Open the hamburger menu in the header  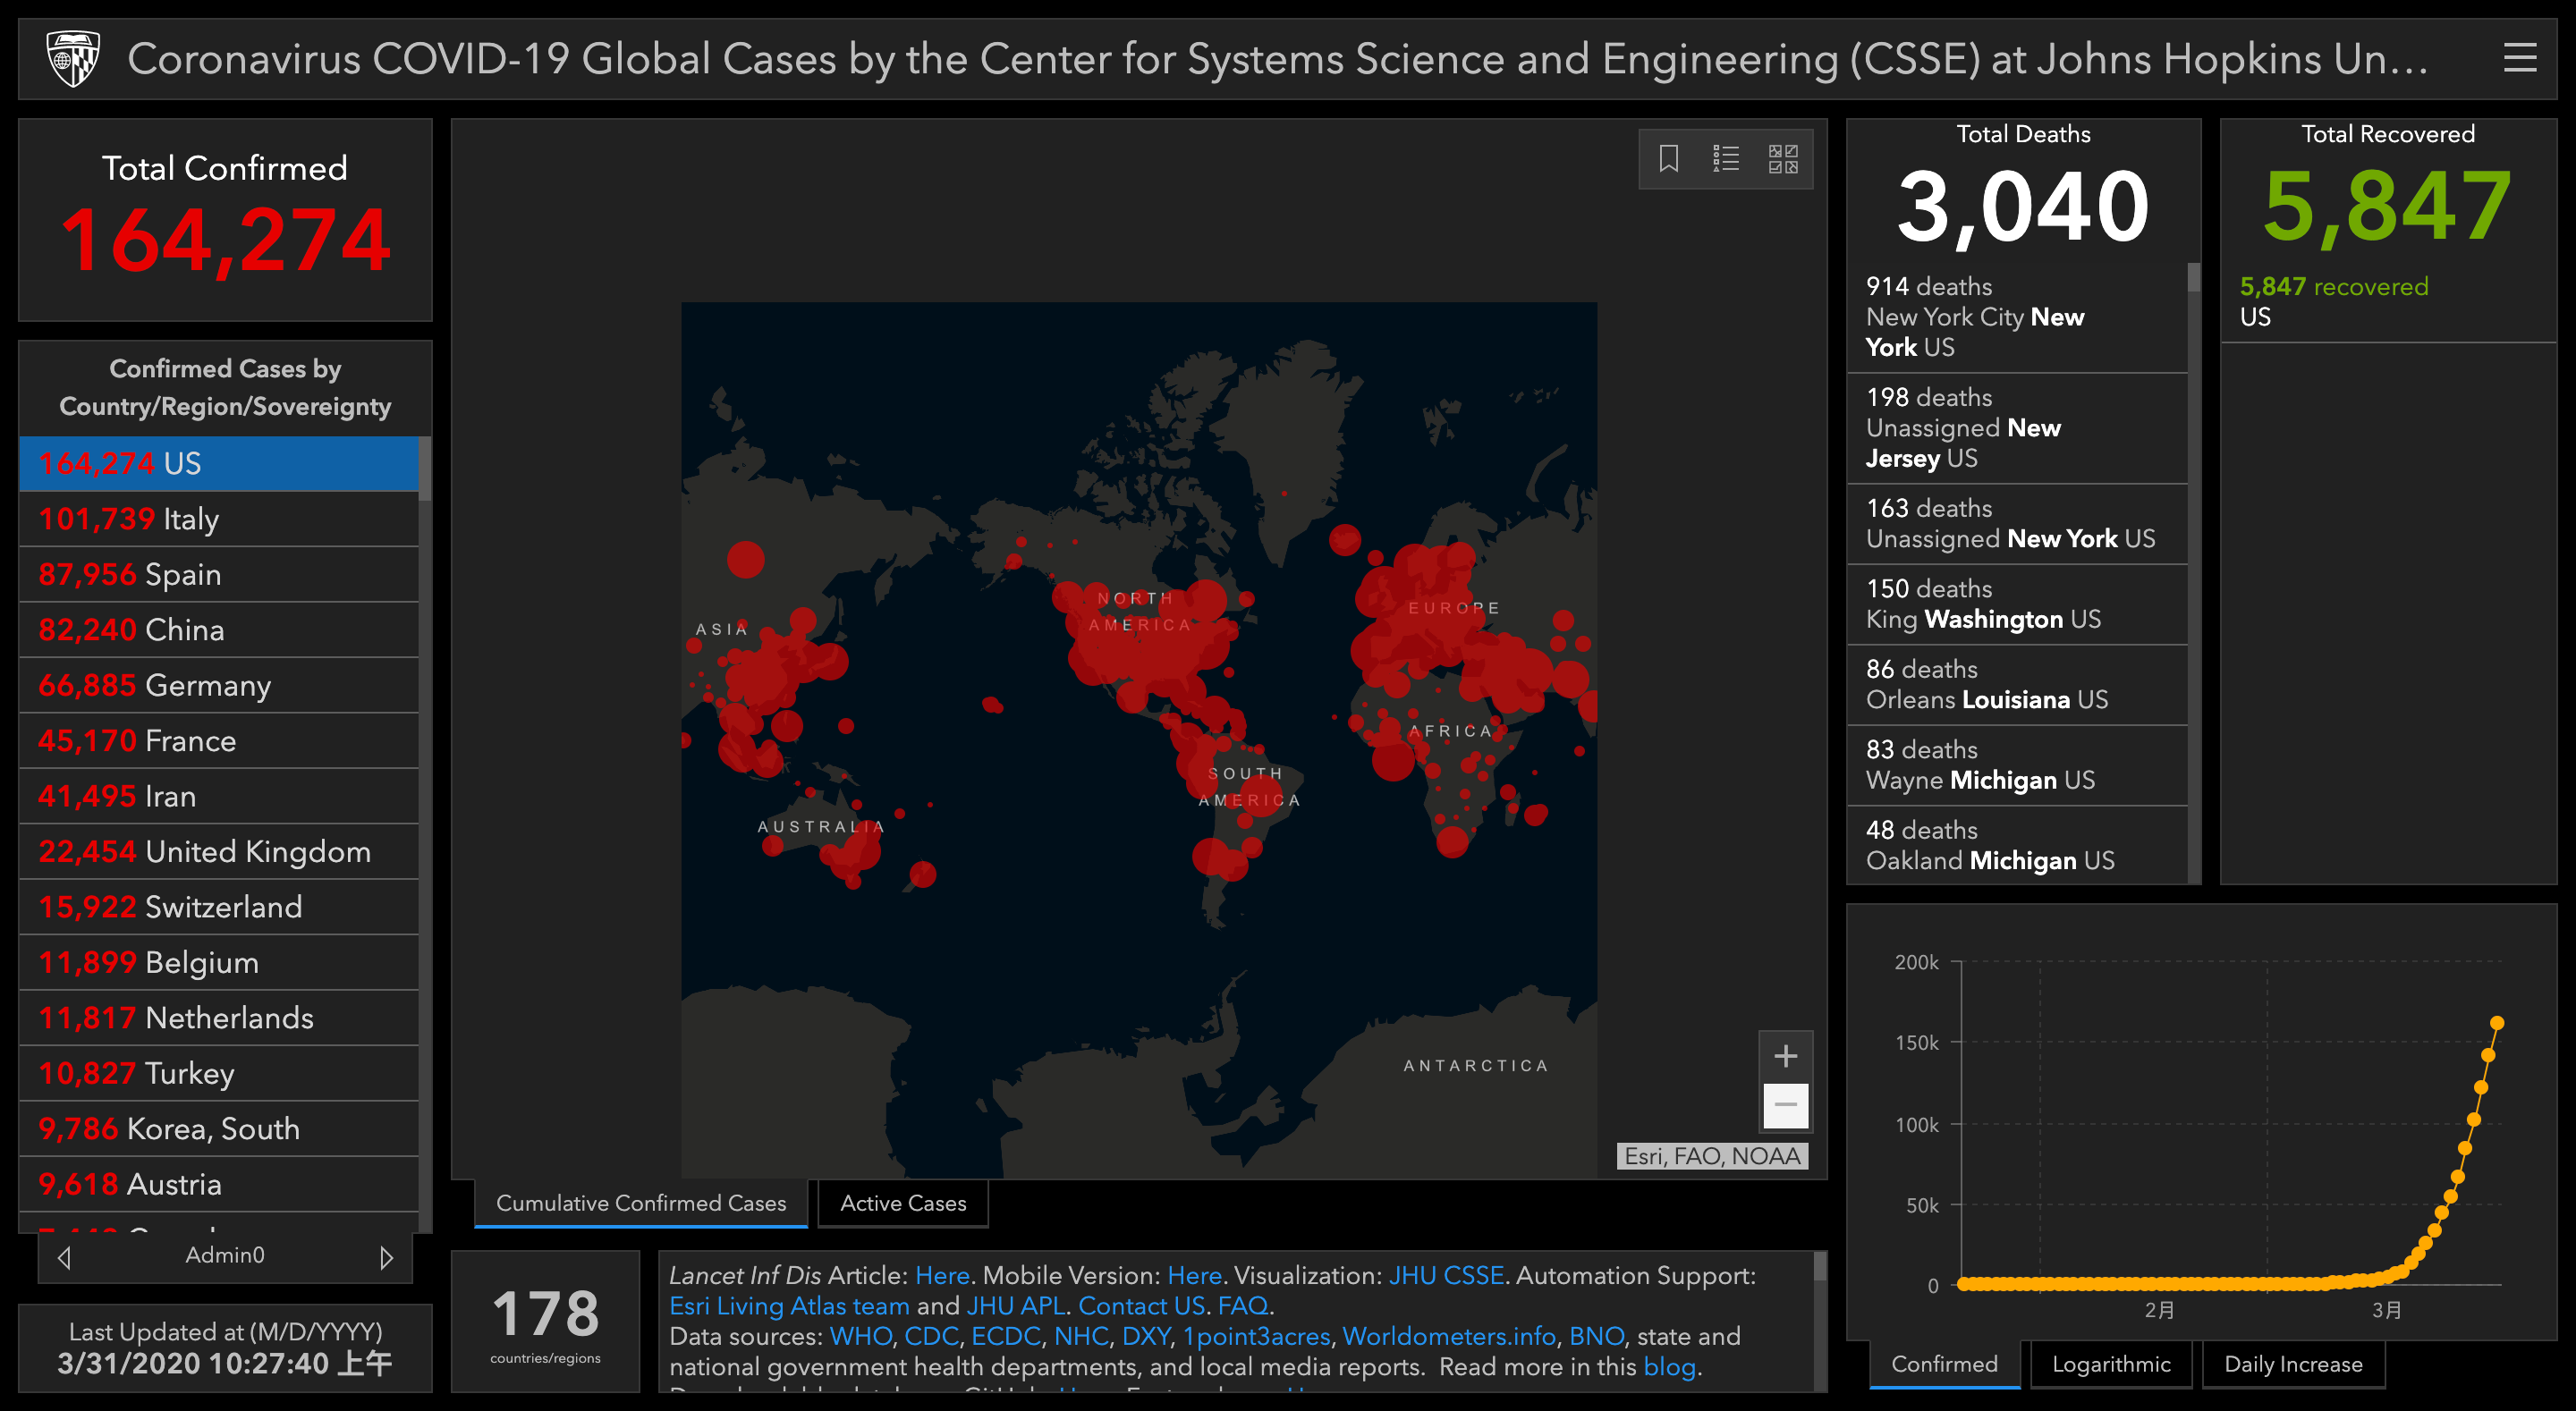[x=2519, y=58]
